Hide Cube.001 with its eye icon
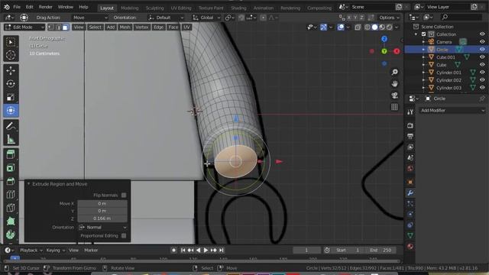 [x=482, y=57]
